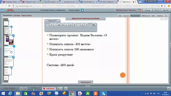Switch to the Browser tab
Viewport: 171px width, 96px height.
coord(126,16)
